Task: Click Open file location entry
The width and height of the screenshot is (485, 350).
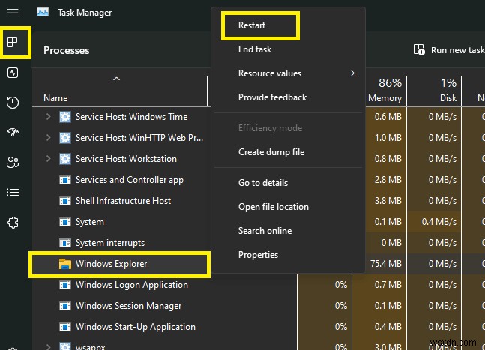Action: [x=273, y=207]
